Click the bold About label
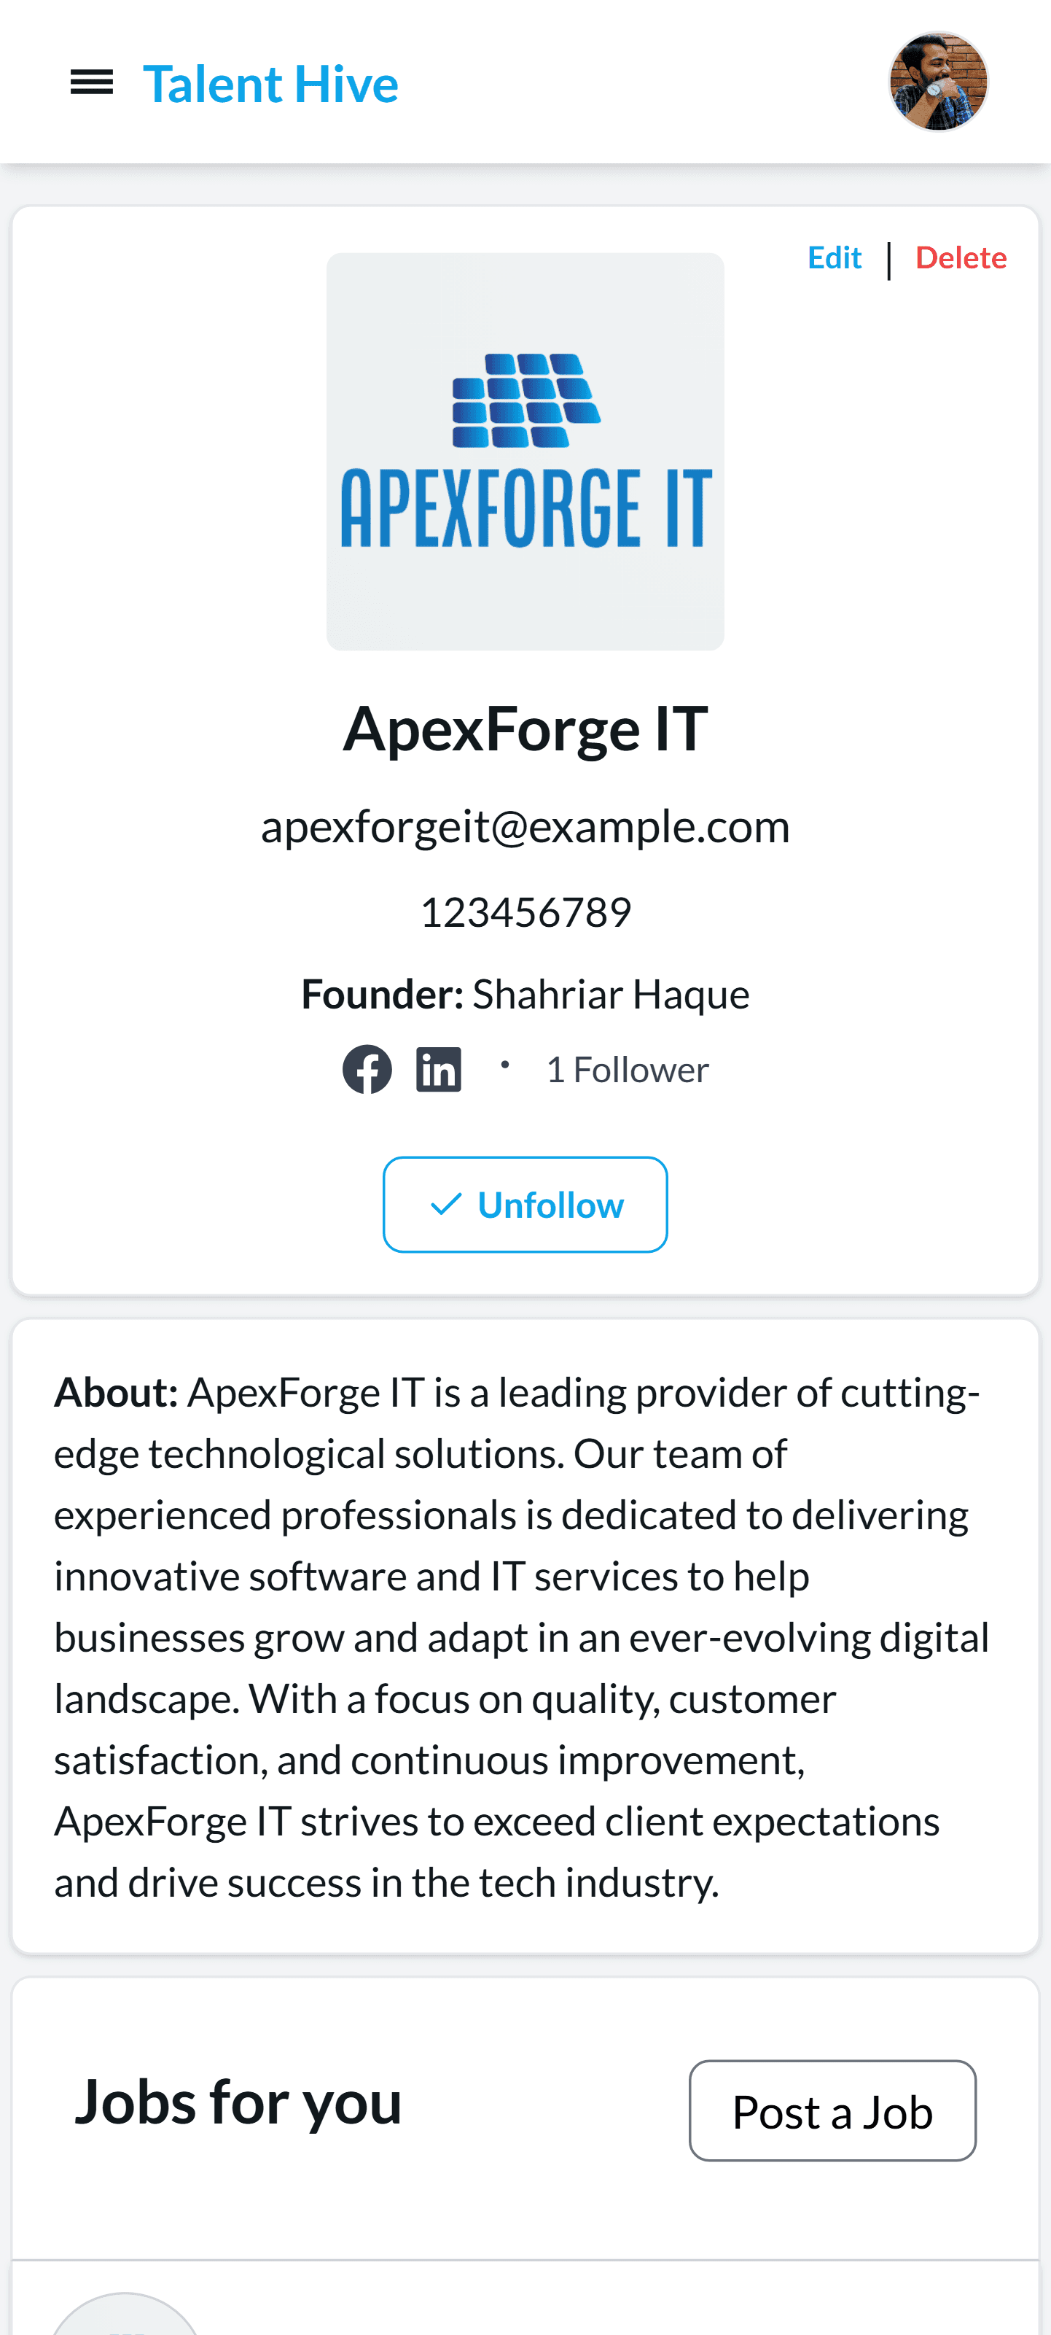 point(116,1394)
